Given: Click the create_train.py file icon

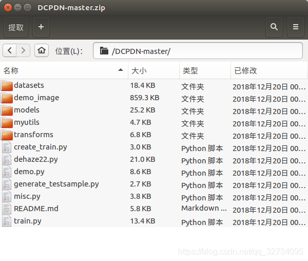Looking at the screenshot, I should [7, 147].
